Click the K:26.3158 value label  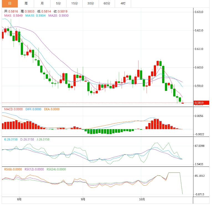click(11, 139)
